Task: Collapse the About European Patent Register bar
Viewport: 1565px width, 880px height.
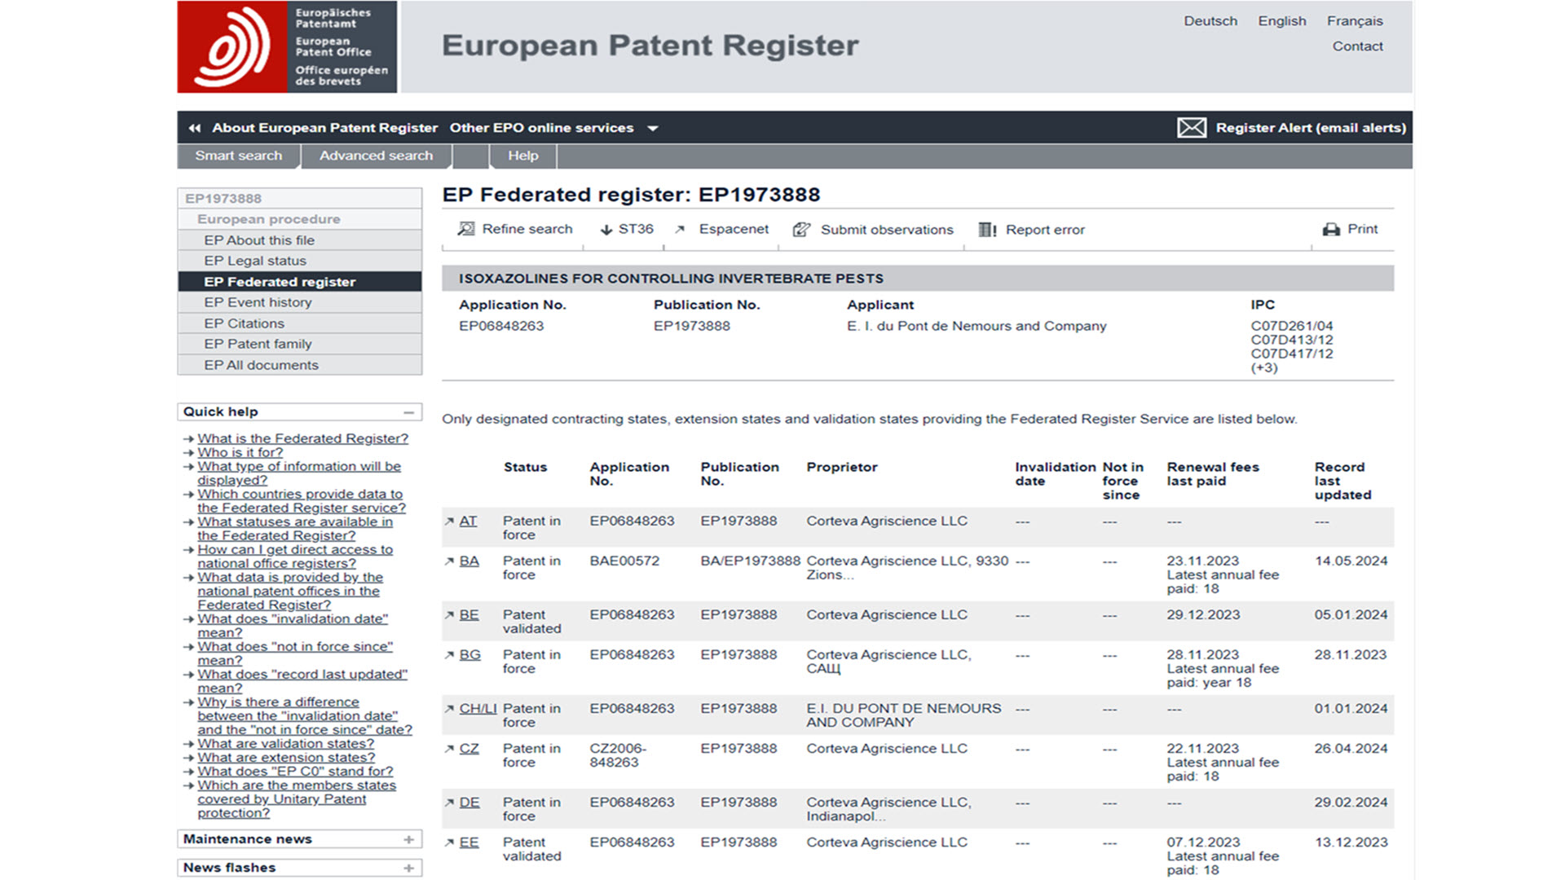Action: pyautogui.click(x=195, y=127)
